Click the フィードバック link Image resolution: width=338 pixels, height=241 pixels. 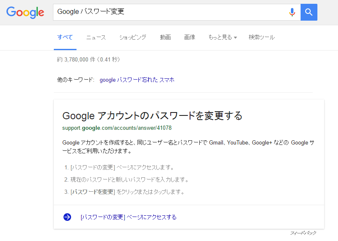[303, 233]
